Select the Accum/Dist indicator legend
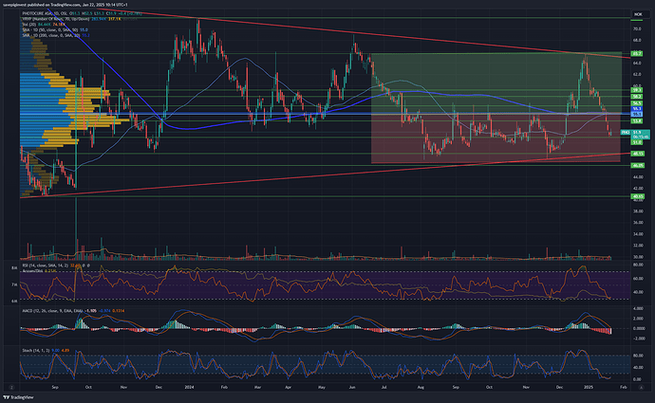Screen dimensions: 655x403 tap(39, 271)
